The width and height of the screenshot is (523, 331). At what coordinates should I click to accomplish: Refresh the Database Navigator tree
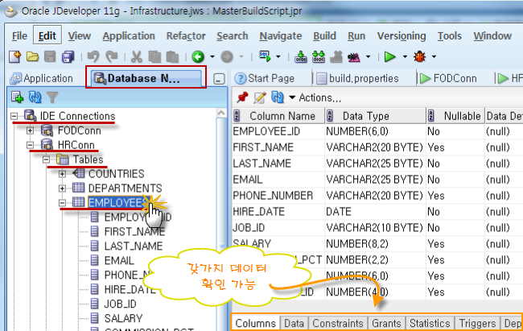pyautogui.click(x=35, y=97)
